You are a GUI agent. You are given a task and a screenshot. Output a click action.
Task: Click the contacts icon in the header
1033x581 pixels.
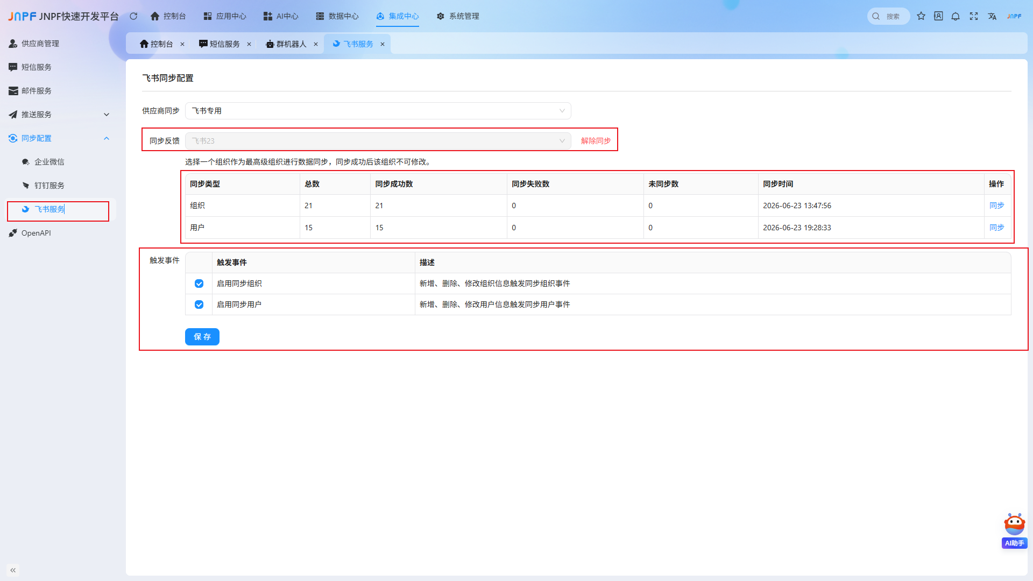click(x=938, y=16)
